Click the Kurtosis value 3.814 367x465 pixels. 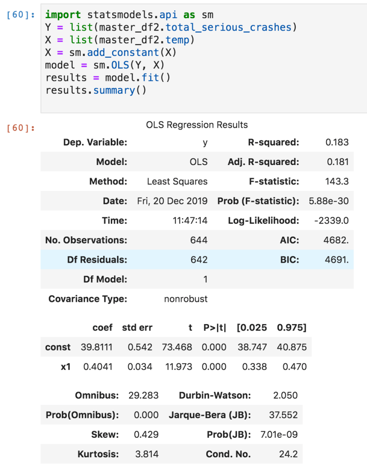[147, 455]
